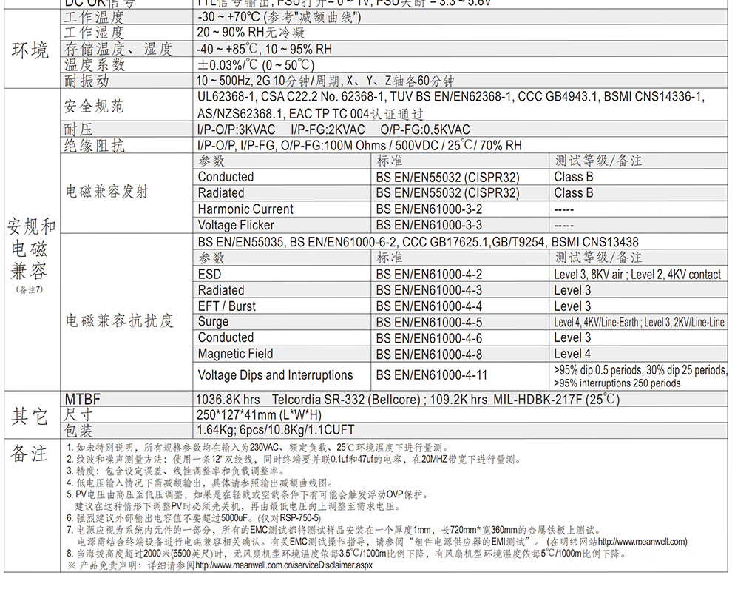Select the 备注 section header cell
Viewport: 732px width, 598px height.
(x=30, y=454)
